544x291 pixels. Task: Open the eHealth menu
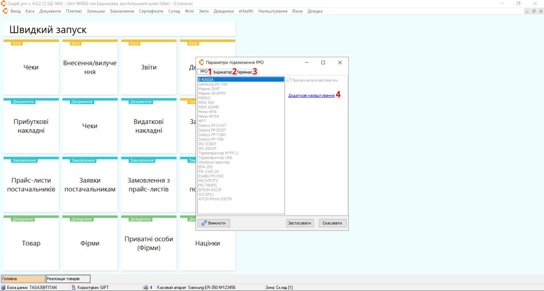point(246,11)
